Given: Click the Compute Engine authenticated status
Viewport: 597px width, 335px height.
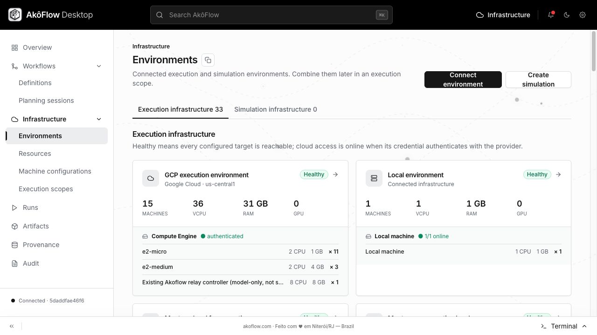Looking at the screenshot, I should [x=222, y=236].
